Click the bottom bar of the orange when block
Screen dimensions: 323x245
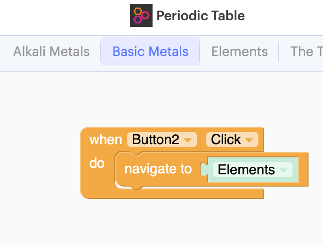(x=172, y=194)
